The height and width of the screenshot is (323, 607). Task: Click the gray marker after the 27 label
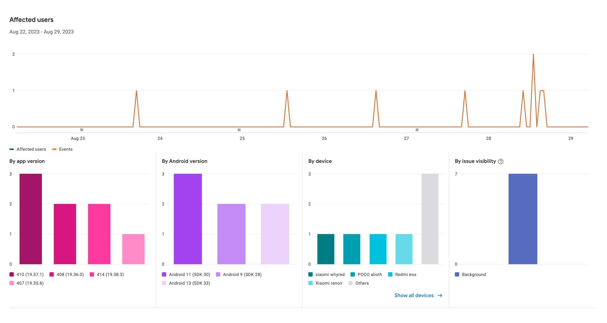click(x=417, y=130)
